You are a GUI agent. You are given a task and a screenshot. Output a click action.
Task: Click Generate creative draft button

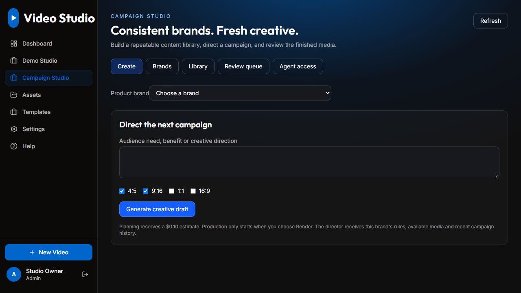pyautogui.click(x=157, y=209)
